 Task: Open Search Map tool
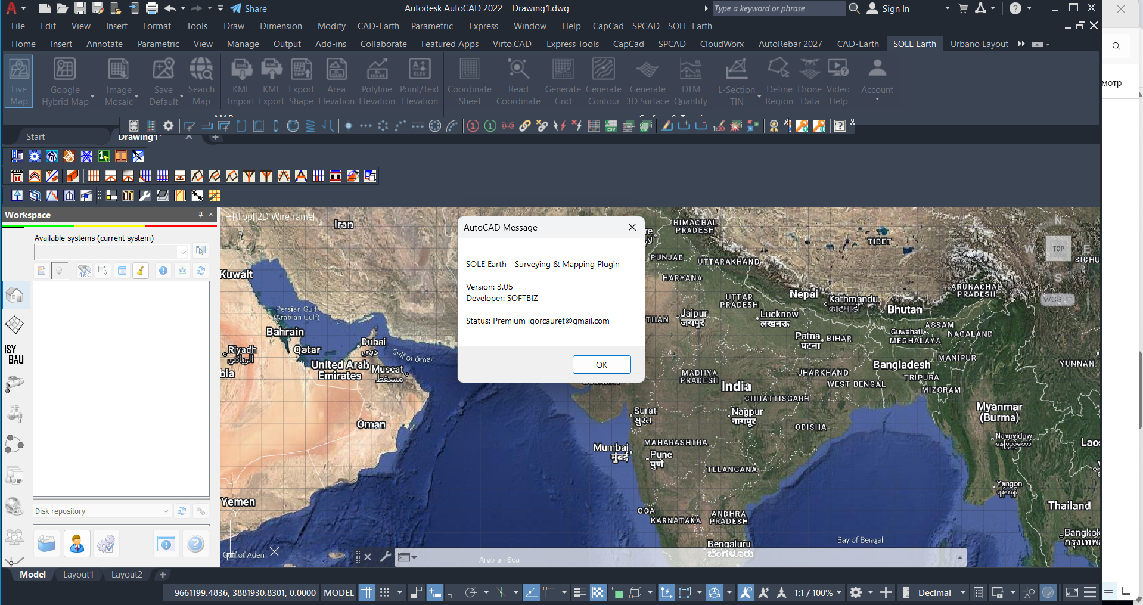(x=201, y=82)
